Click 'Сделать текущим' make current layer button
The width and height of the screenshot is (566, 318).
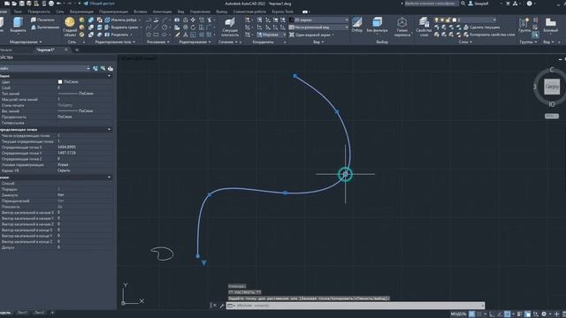(x=481, y=27)
